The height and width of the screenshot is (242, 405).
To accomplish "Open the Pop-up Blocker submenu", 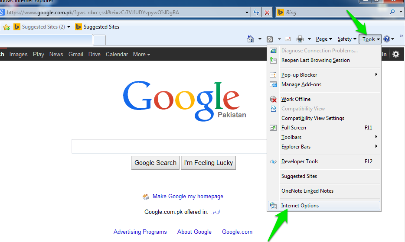I will click(324, 75).
